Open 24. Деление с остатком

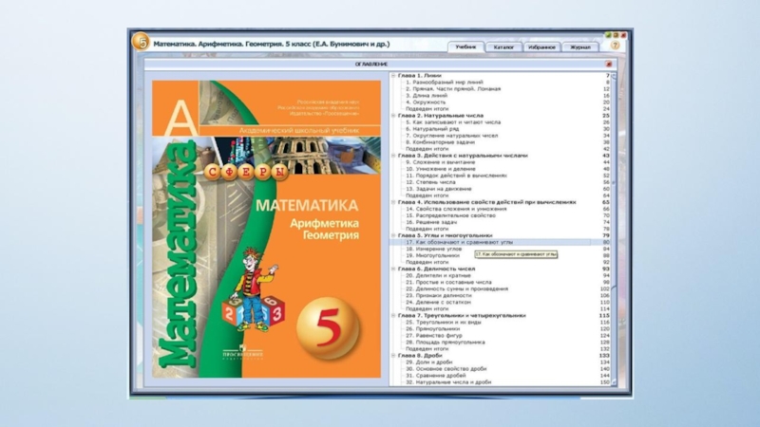click(x=438, y=302)
